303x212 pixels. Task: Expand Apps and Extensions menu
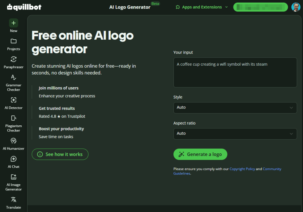tap(202, 7)
